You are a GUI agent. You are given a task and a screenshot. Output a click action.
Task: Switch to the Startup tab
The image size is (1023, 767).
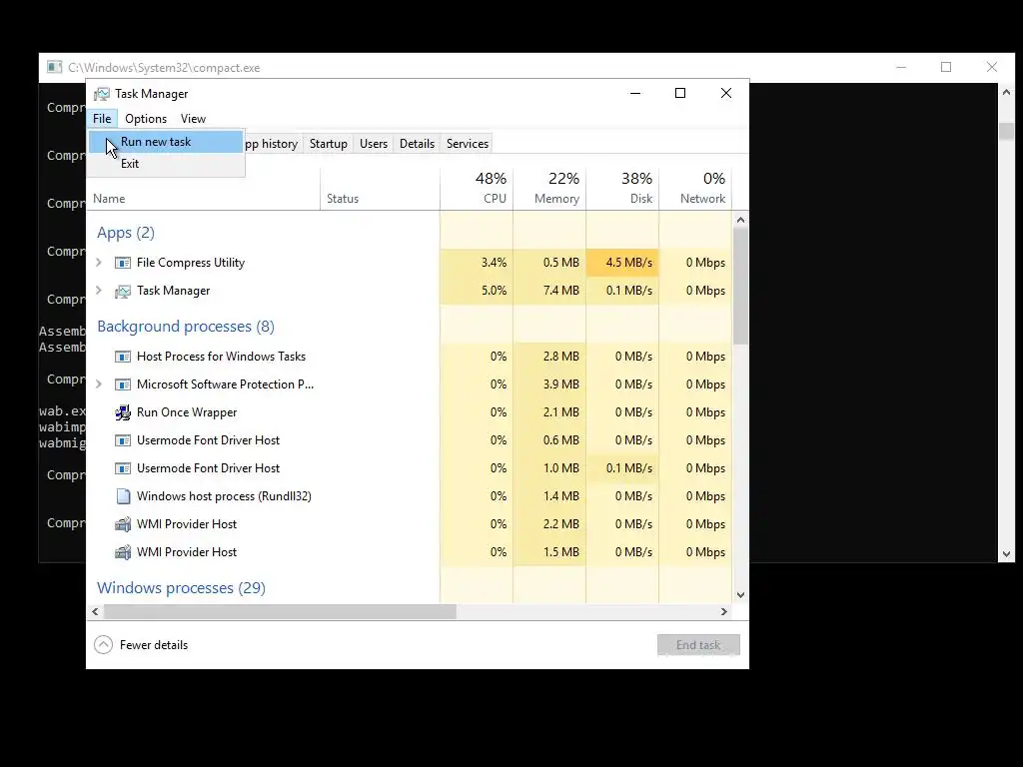(x=328, y=144)
